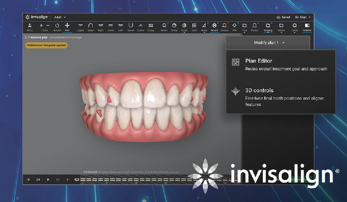Viewport: 347px width, 202px height.
Task: Open the Tables menu
Action: coord(281,27)
